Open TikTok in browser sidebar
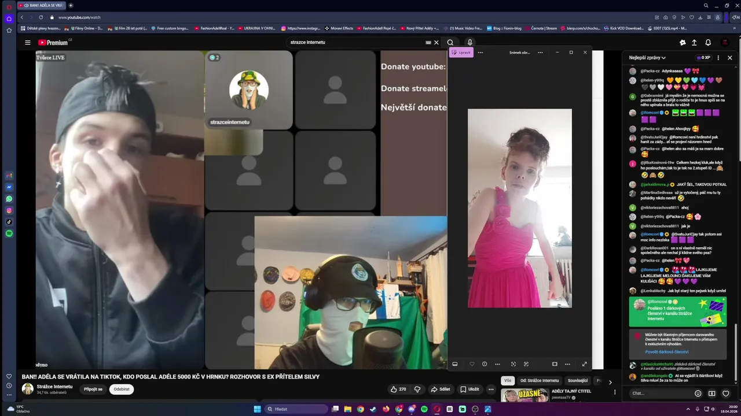The height and width of the screenshot is (416, 741). pos(9,222)
